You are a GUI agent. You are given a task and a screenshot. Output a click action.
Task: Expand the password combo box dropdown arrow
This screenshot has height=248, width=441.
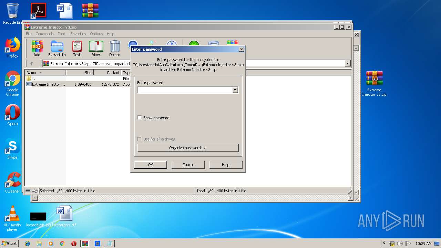pos(235,90)
